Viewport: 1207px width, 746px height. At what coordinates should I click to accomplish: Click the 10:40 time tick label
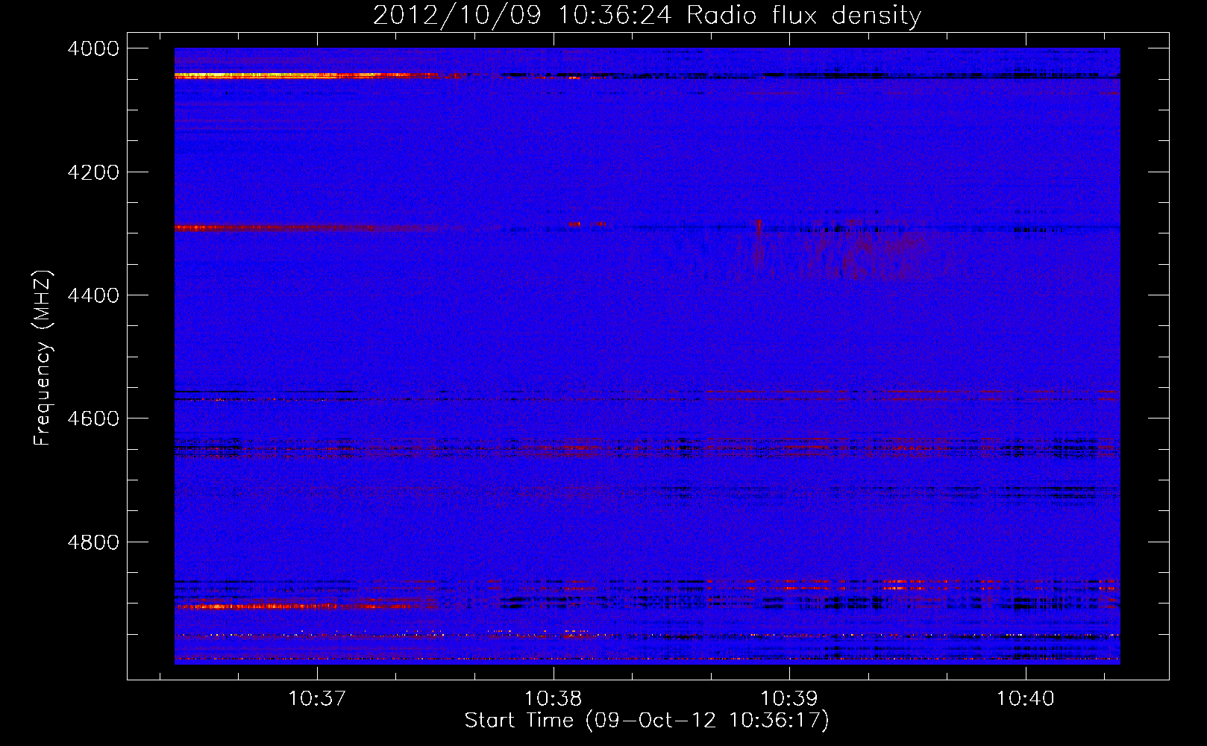[1026, 698]
